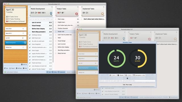Viewport: 182px width, 102px height.
Task: Click the pin icon below timer buttons
Action: point(127,78)
